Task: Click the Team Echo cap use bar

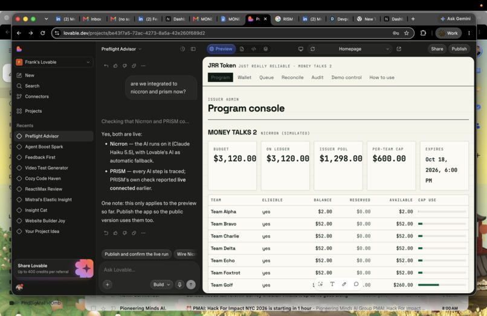Action: [x=442, y=261]
